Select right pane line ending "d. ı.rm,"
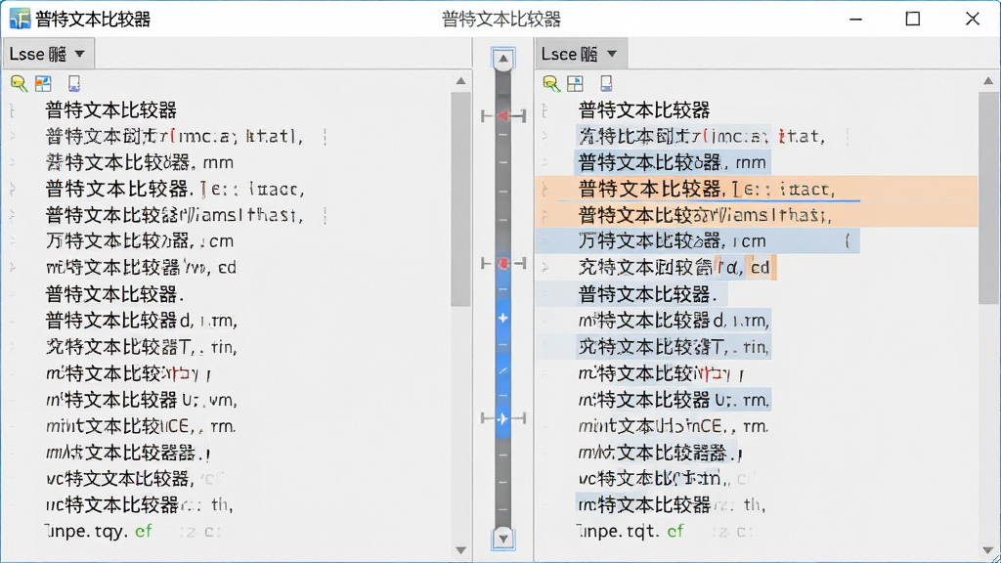Image resolution: width=1001 pixels, height=563 pixels. pos(675,321)
